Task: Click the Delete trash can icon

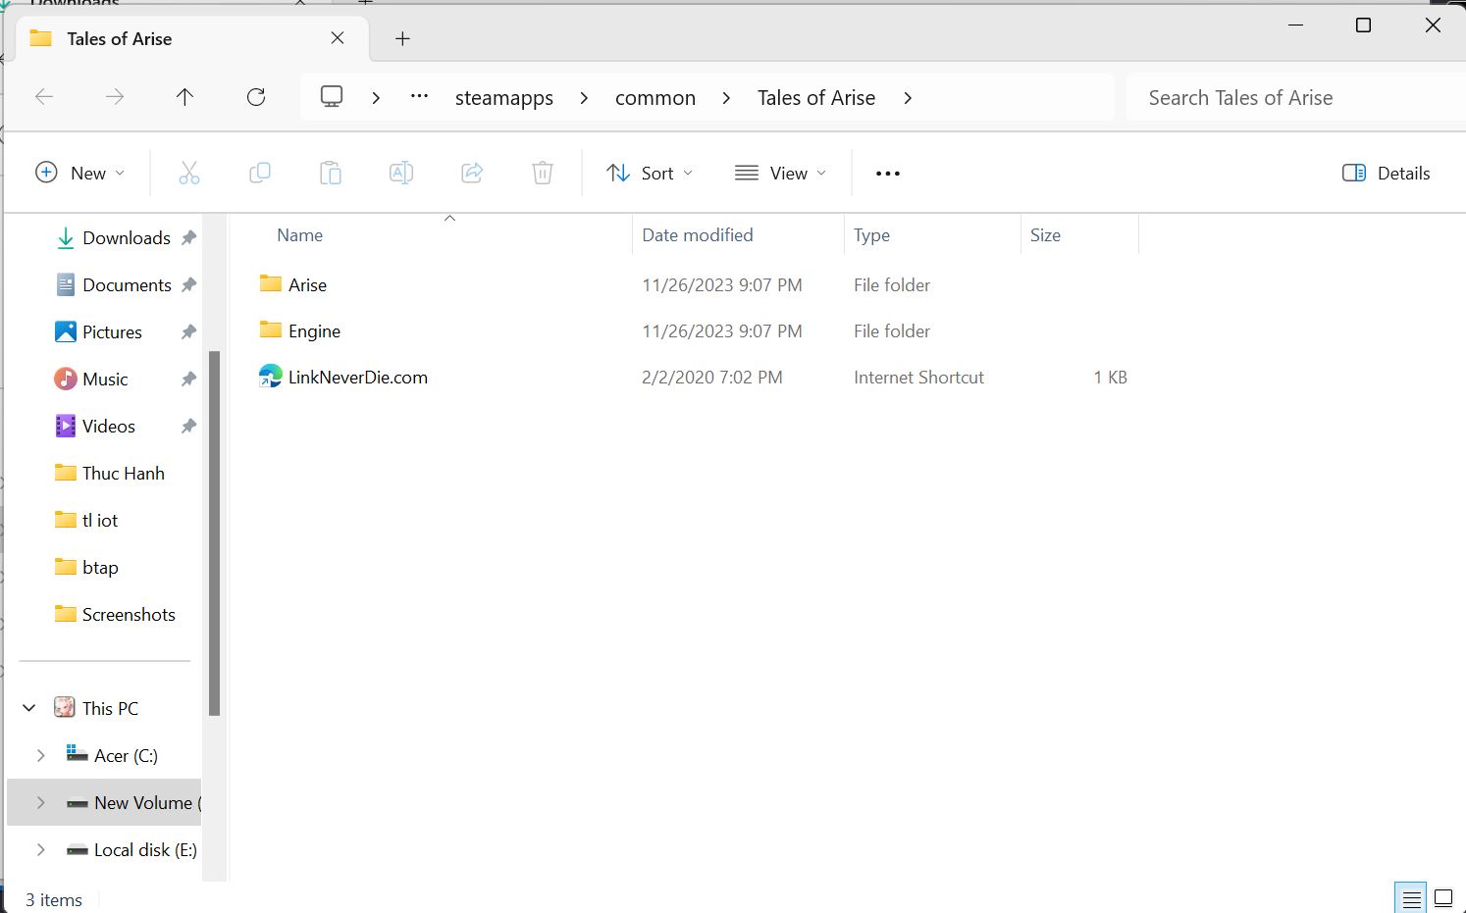Action: click(x=543, y=174)
